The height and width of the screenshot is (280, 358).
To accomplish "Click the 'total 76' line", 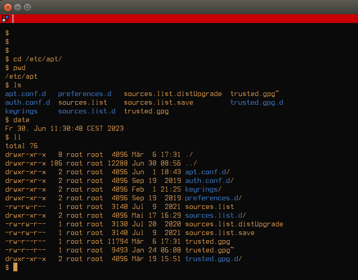I will tap(21, 146).
